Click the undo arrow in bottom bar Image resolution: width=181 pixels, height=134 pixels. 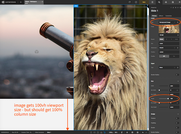pyautogui.click(x=143, y=132)
